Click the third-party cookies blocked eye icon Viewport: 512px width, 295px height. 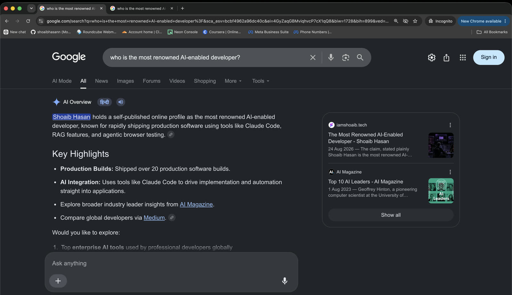tap(405, 21)
